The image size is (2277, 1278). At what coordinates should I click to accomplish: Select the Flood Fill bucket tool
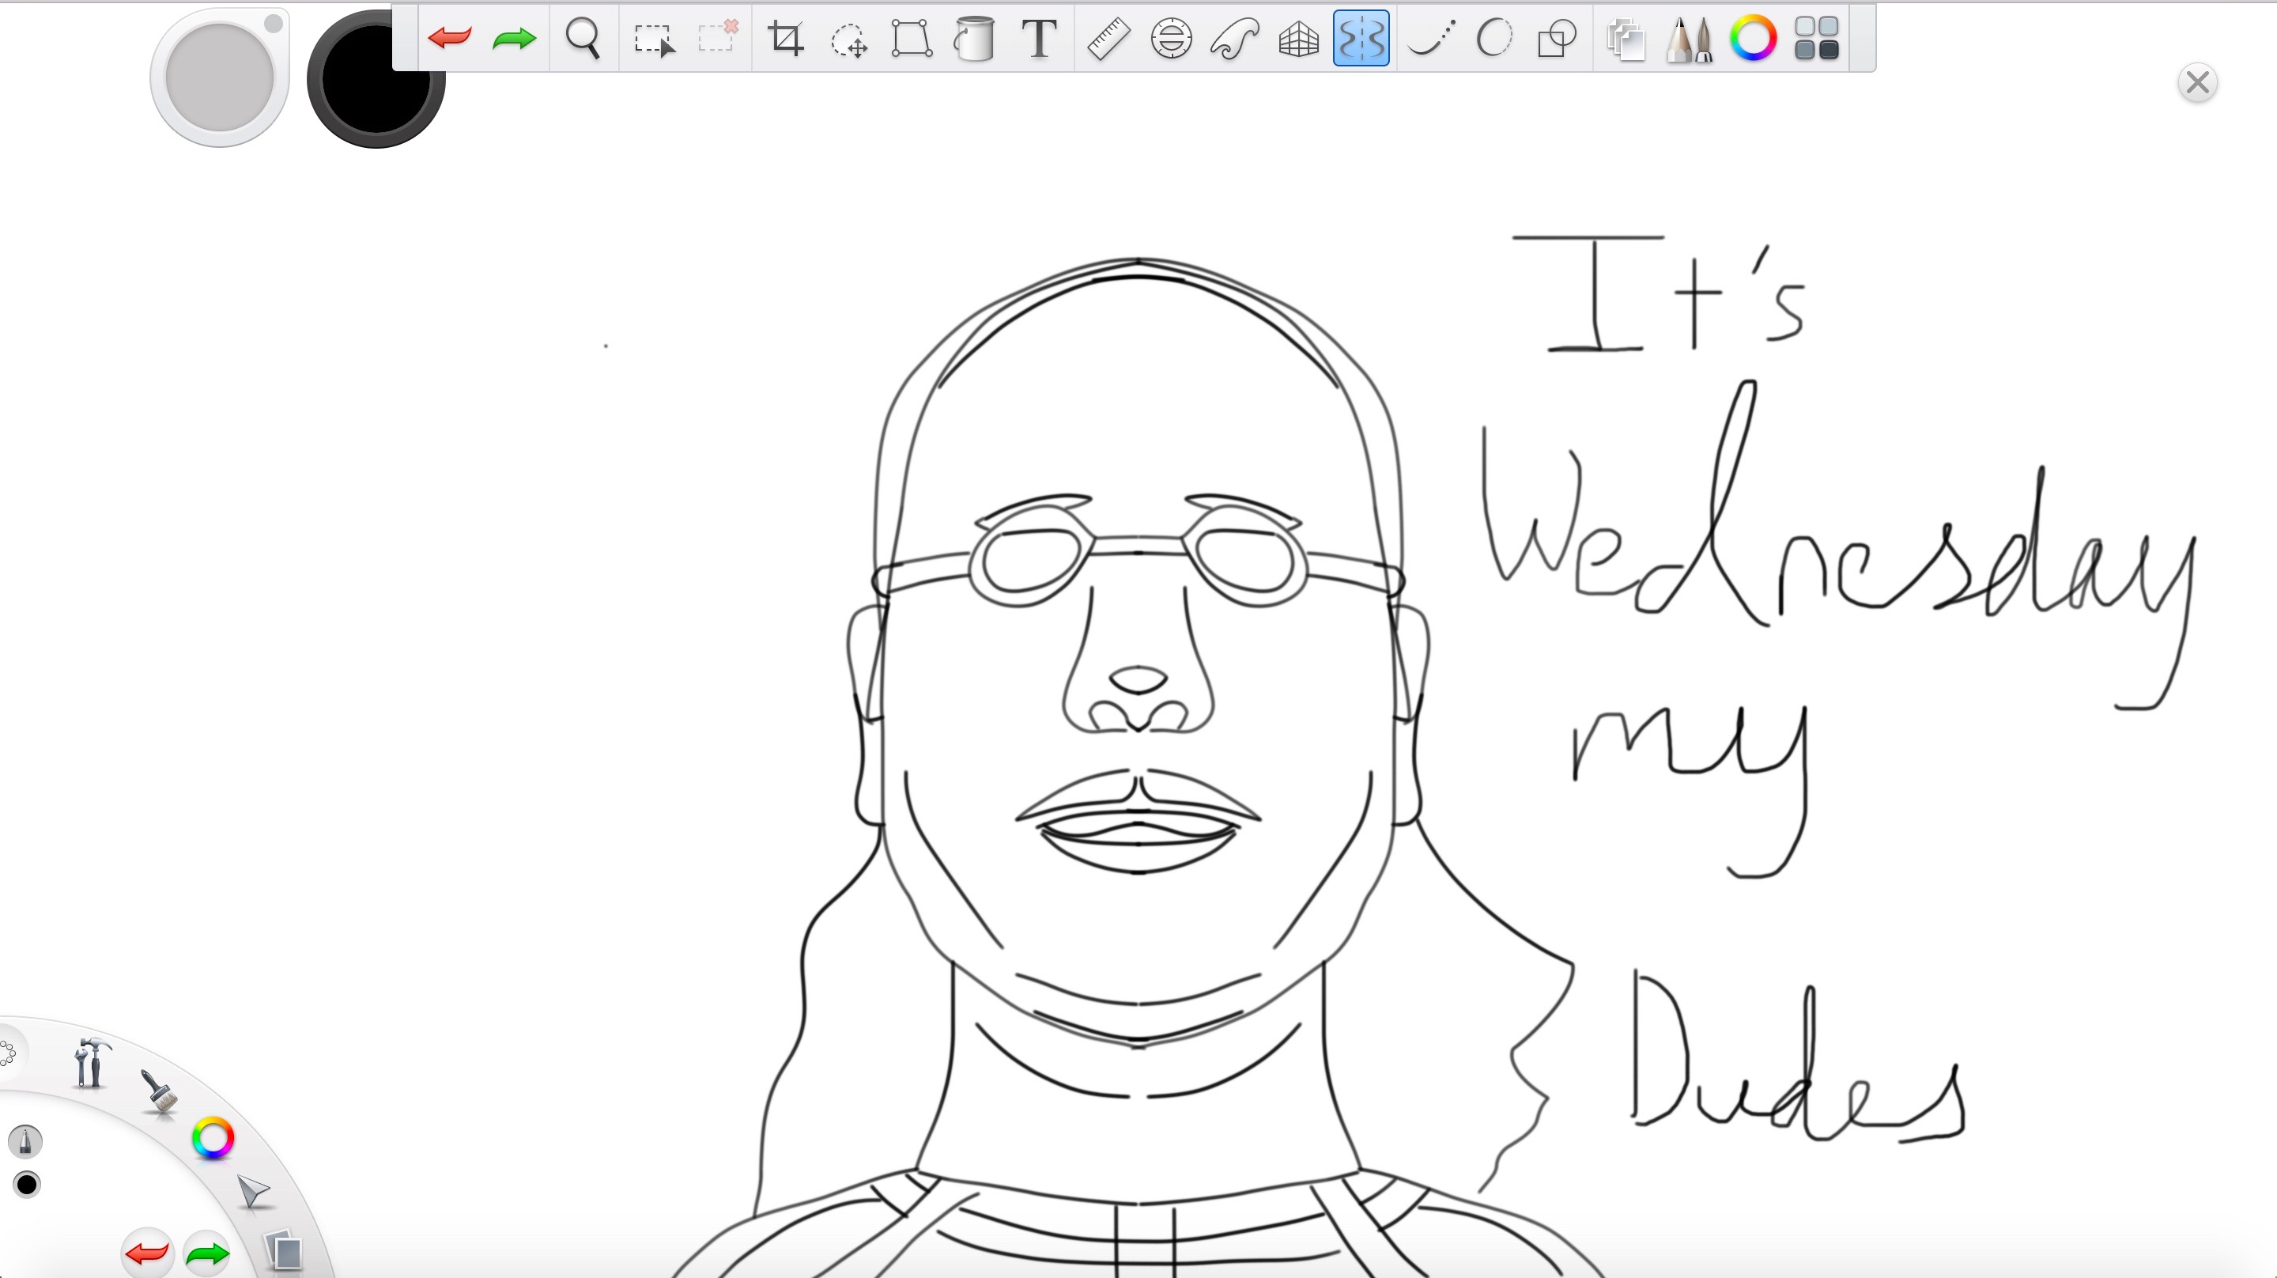tap(974, 39)
